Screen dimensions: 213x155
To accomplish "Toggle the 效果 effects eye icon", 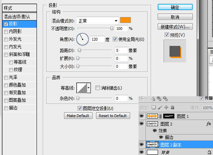I will click(155, 130).
